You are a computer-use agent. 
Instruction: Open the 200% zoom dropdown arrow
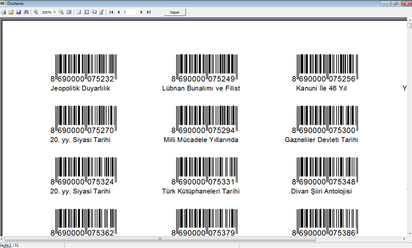(x=55, y=12)
